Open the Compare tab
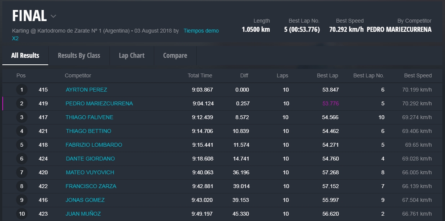Image resolution: width=445 pixels, height=221 pixels. pyautogui.click(x=175, y=56)
